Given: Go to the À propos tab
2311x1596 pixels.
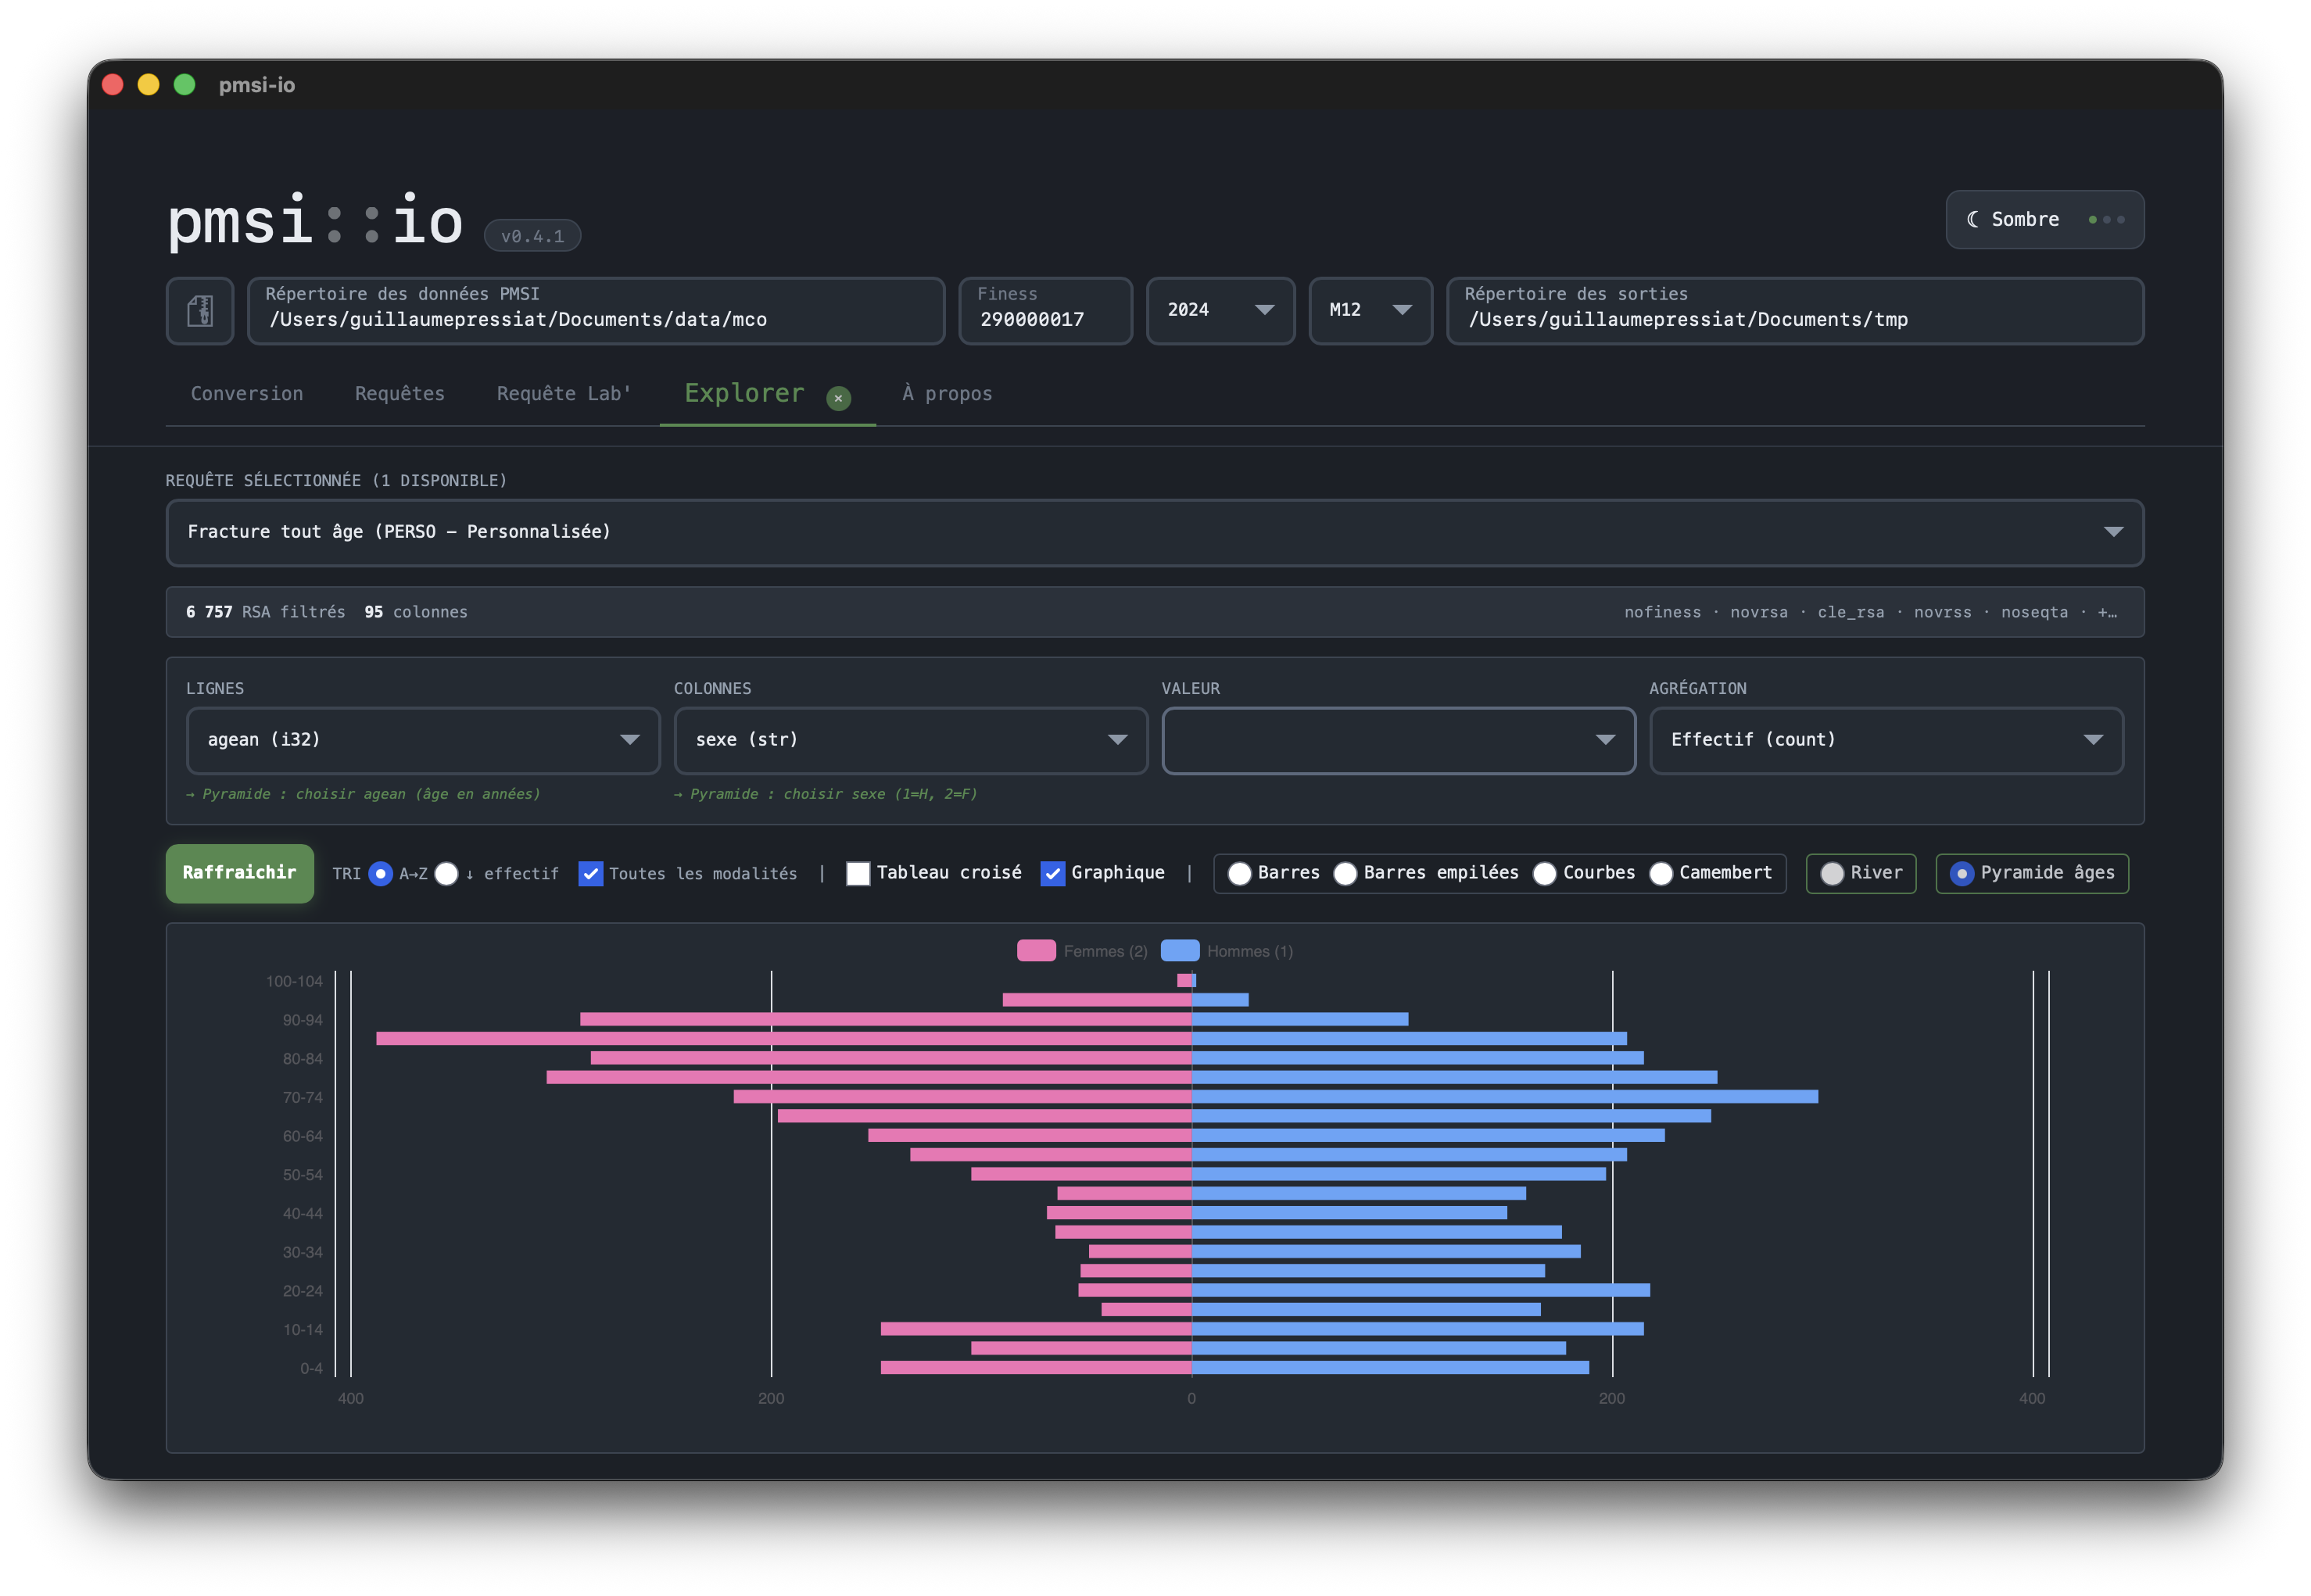Looking at the screenshot, I should coord(947,393).
